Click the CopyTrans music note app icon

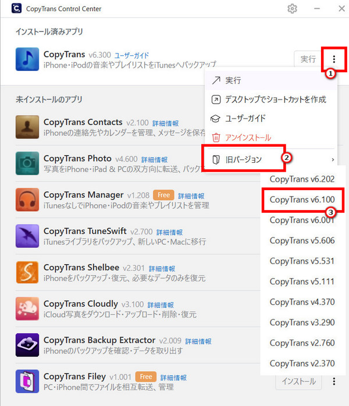tap(27, 59)
